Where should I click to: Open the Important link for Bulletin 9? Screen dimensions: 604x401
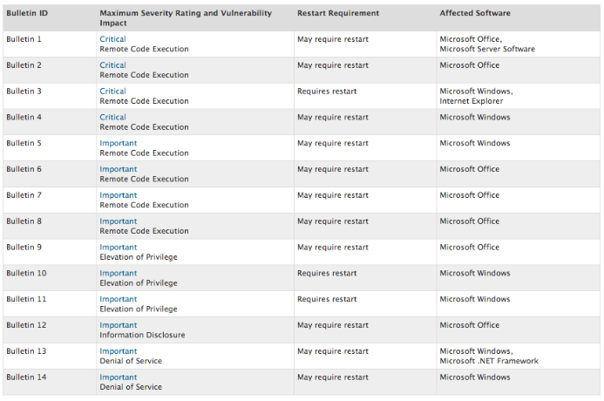(119, 248)
